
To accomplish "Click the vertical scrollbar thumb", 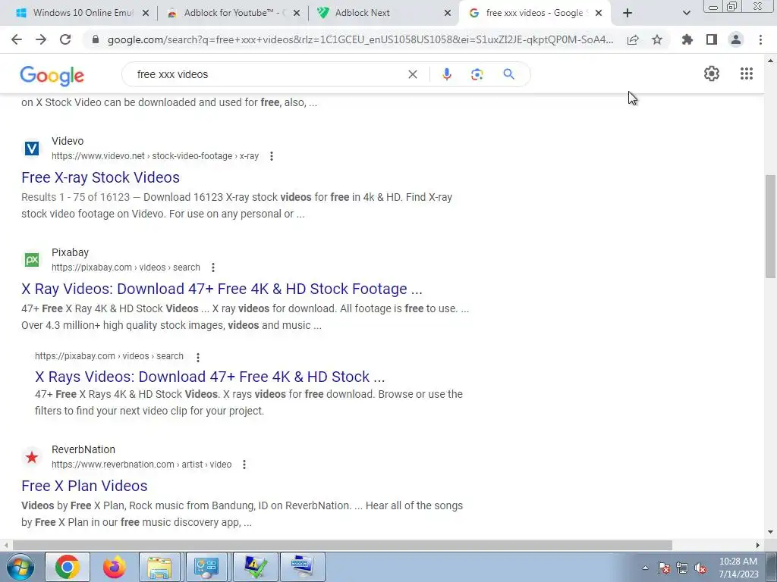I will [x=771, y=226].
